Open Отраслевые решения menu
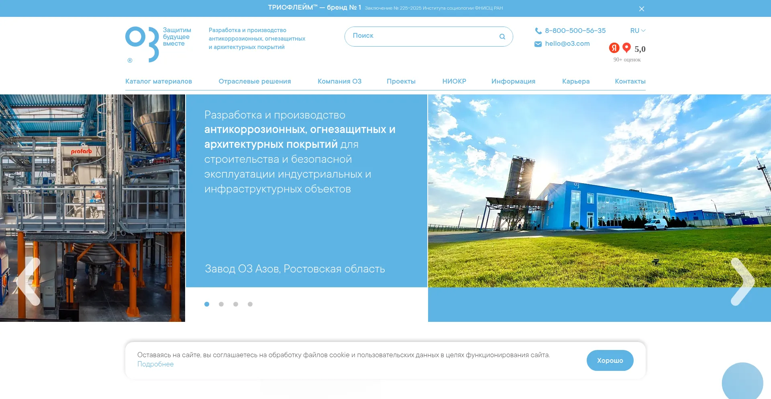The image size is (771, 399). tap(255, 82)
